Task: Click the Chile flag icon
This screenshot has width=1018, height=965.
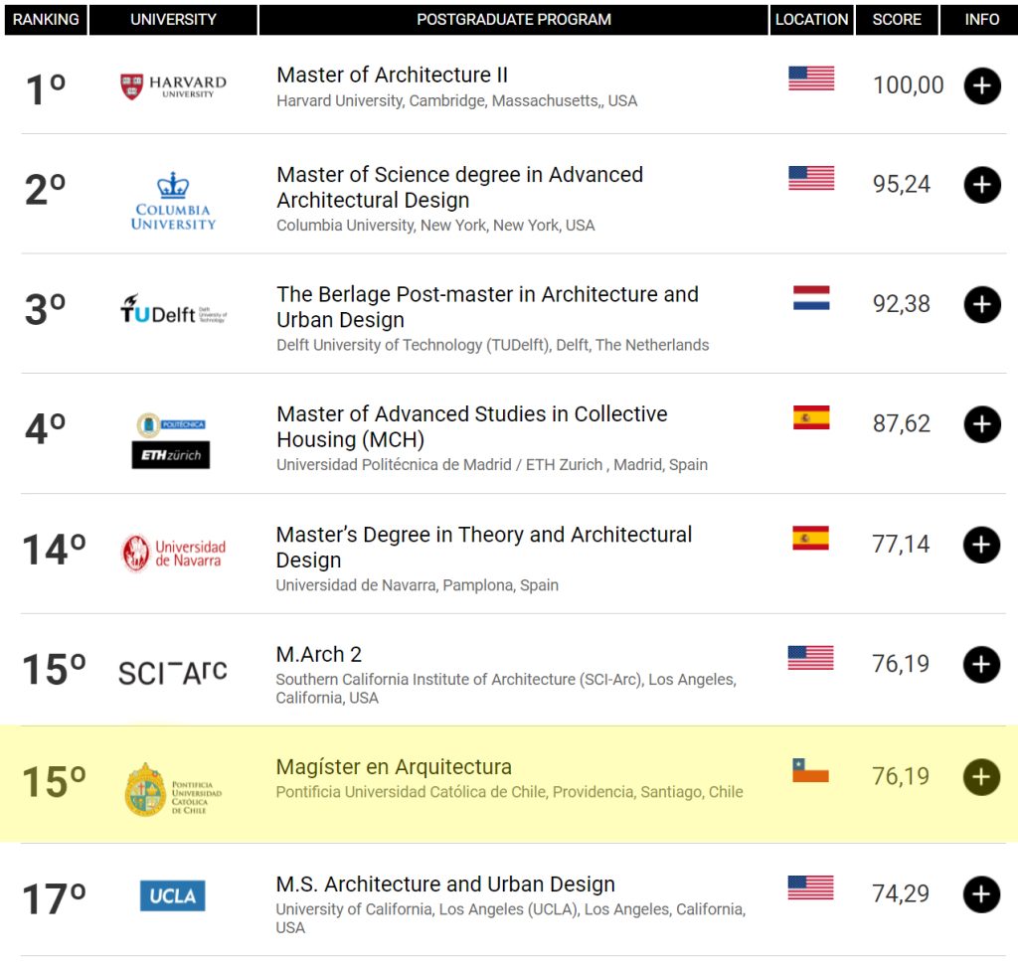Action: 810,770
